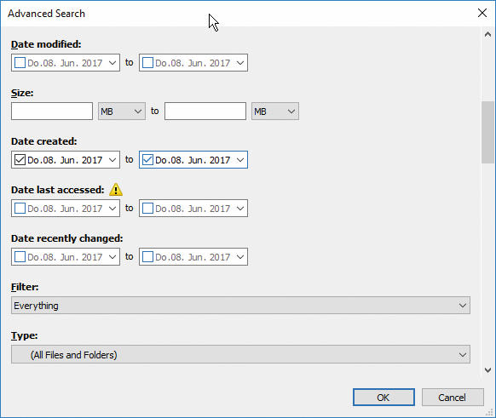Open the second Size unit MB dropdown
The width and height of the screenshot is (496, 418).
click(275, 112)
